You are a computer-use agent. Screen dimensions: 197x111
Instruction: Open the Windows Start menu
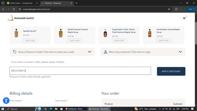coord(3,109)
